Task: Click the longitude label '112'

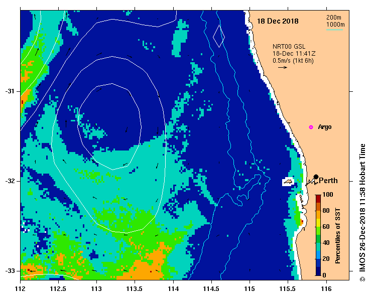Action: point(21,289)
